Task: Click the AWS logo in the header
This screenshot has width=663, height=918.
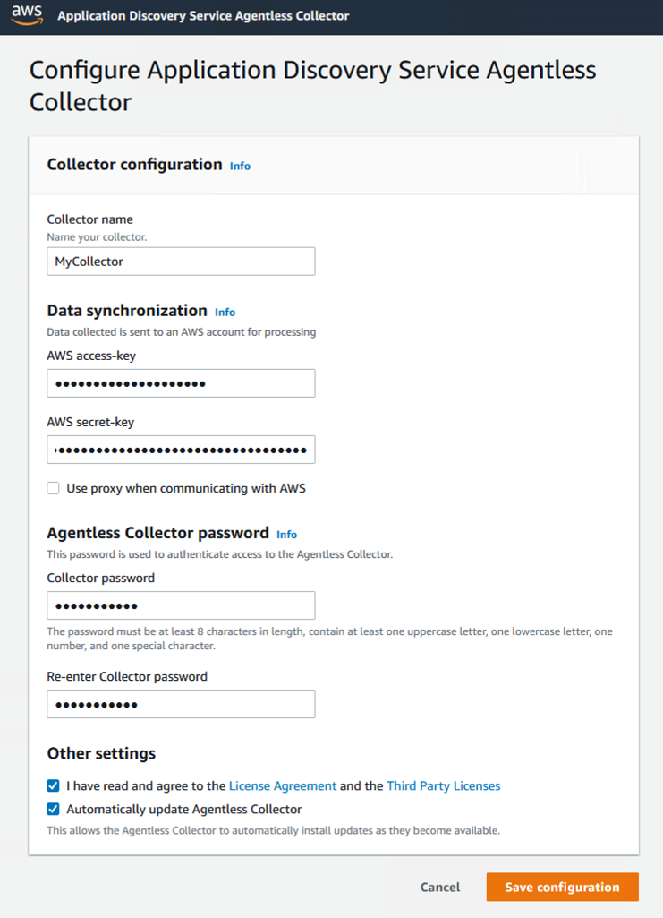Action: point(25,16)
